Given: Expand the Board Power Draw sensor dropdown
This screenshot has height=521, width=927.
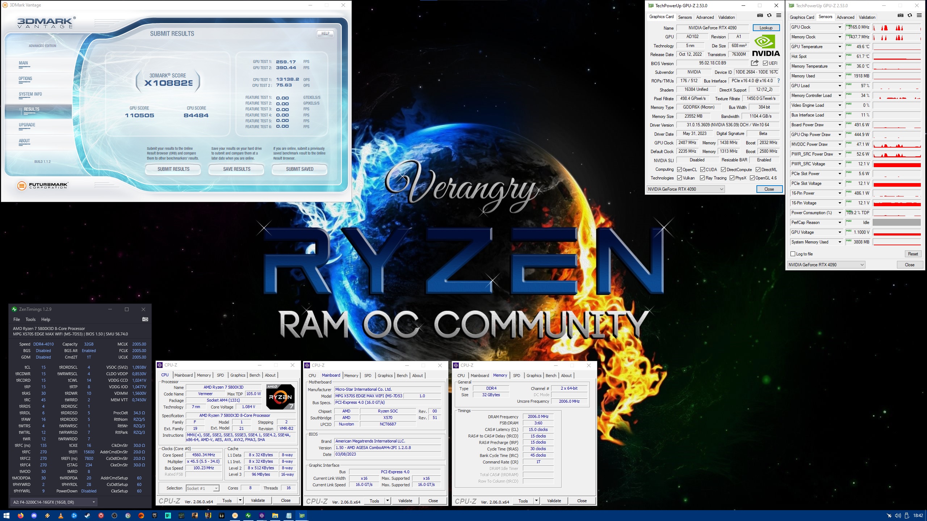Looking at the screenshot, I should [x=840, y=125].
